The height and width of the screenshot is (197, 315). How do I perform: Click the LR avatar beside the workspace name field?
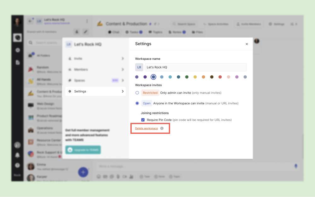point(139,67)
